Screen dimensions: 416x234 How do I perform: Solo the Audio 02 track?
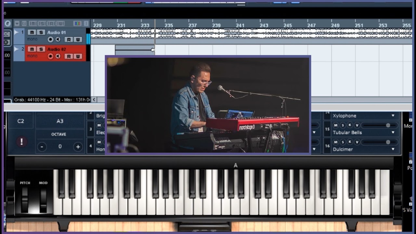coord(41,49)
